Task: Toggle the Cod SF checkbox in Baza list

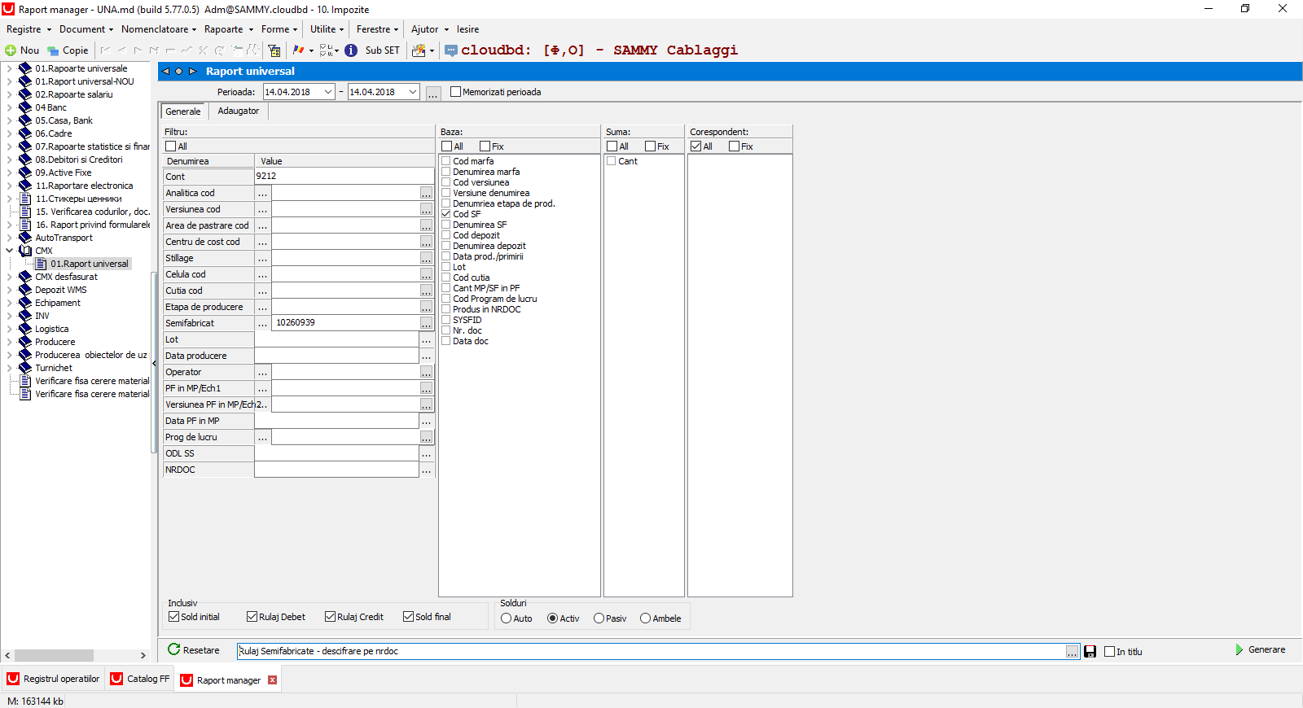Action: click(446, 214)
